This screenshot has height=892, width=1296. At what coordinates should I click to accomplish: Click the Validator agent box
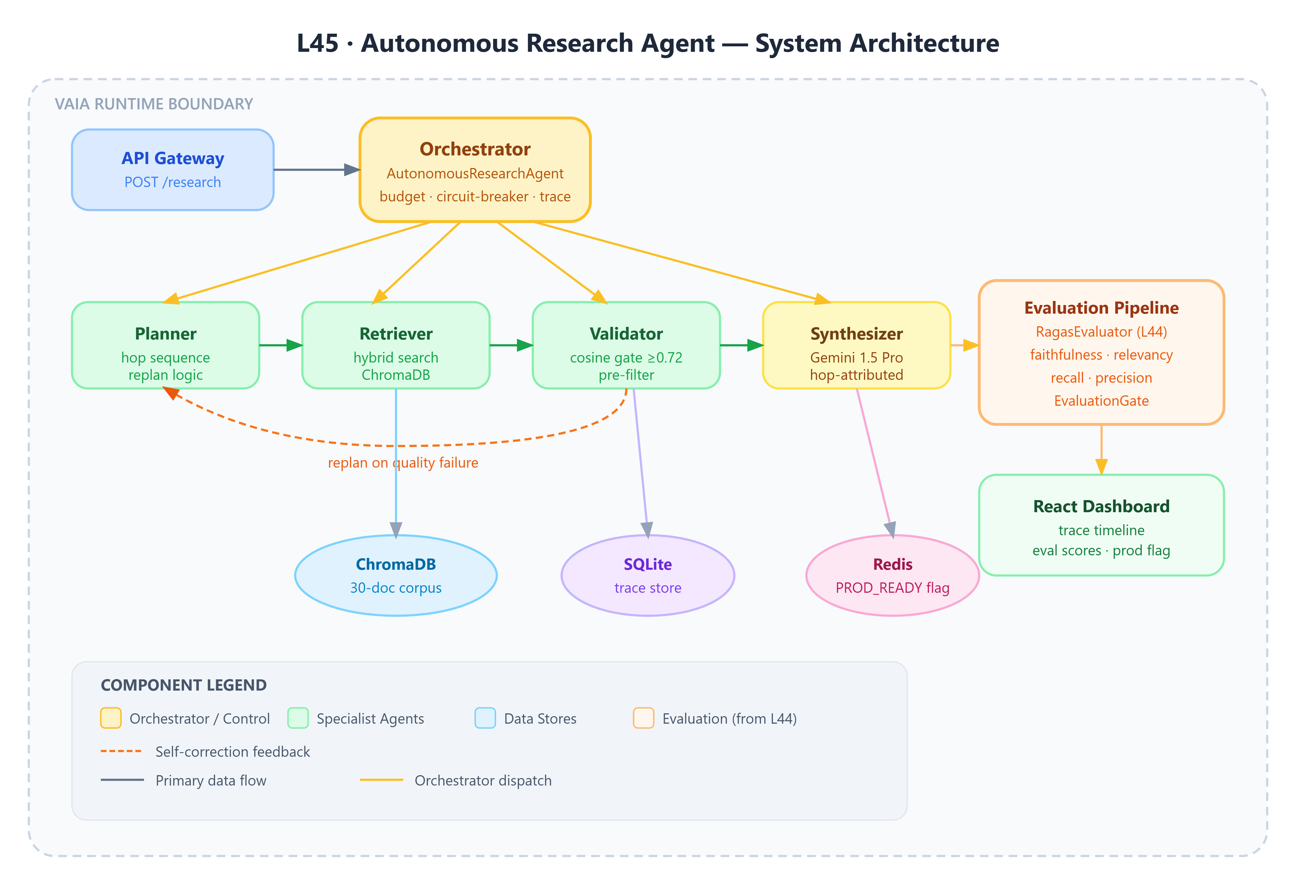click(626, 345)
